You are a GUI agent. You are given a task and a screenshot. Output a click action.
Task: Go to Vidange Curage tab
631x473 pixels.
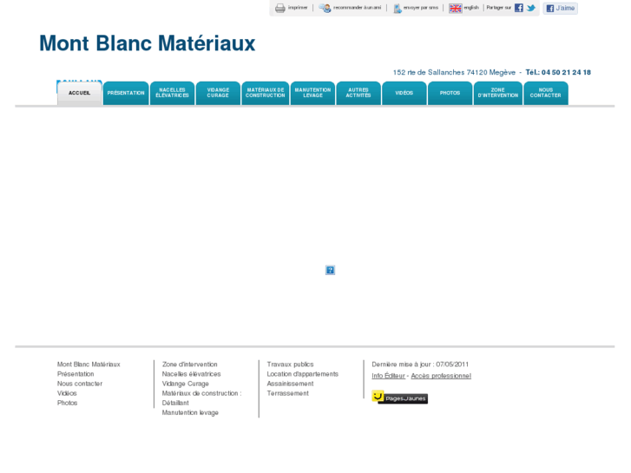[x=218, y=93]
